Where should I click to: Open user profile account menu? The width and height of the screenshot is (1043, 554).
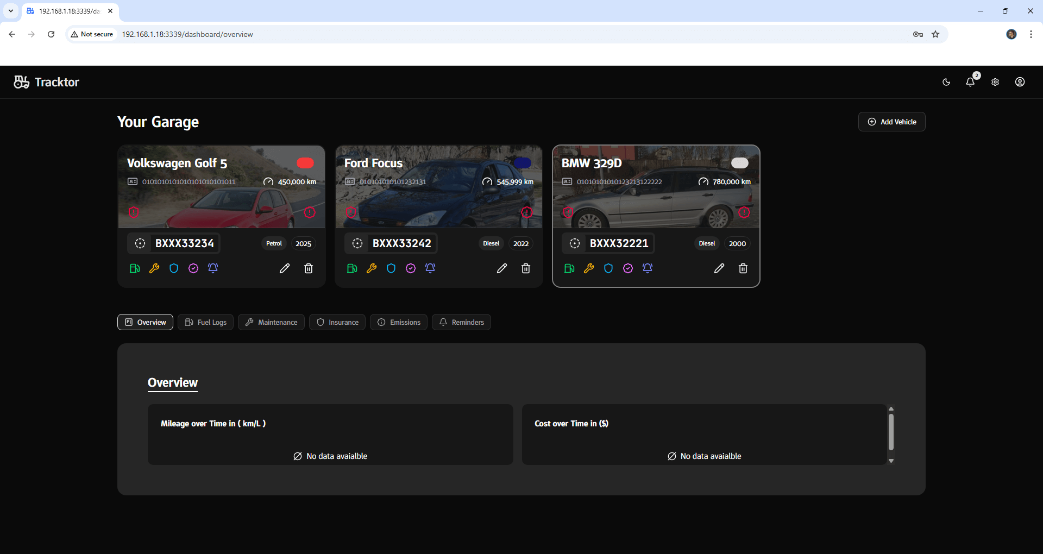click(x=1020, y=82)
